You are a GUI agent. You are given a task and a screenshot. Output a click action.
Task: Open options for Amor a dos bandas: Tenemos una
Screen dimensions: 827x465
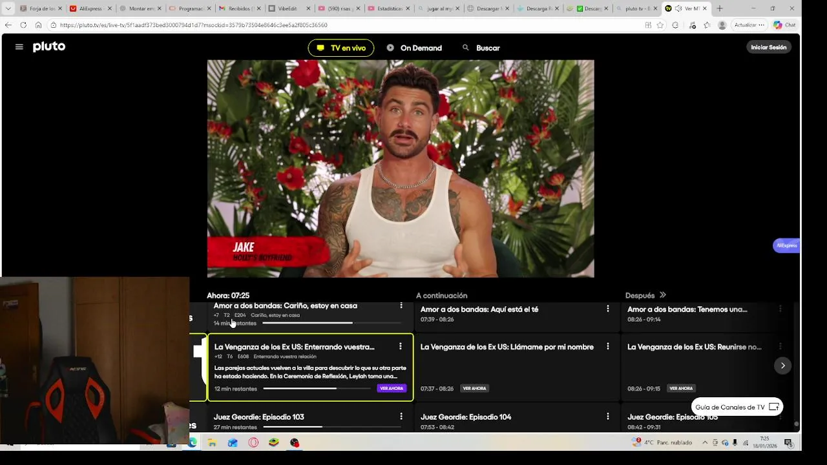pos(780,309)
